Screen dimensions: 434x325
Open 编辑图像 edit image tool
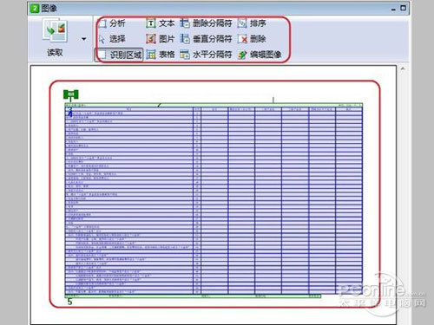[x=260, y=55]
